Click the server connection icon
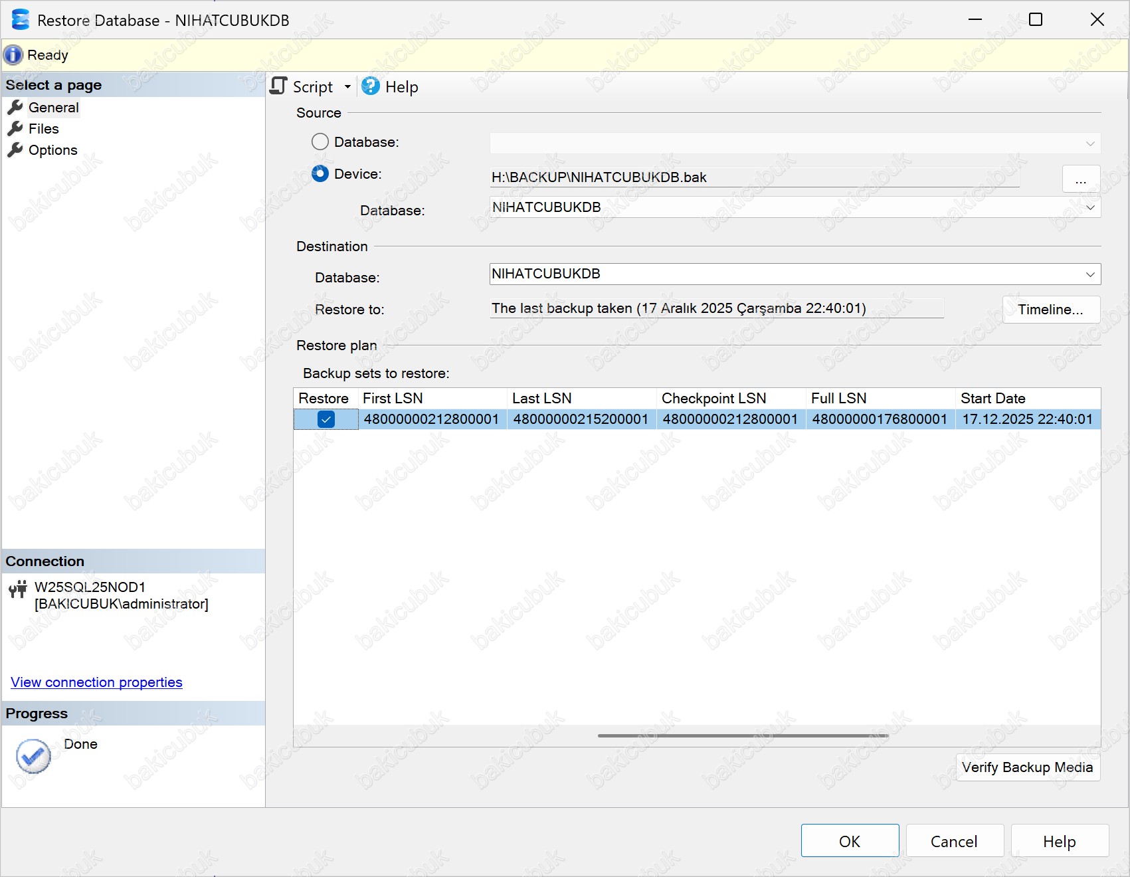 coord(18,589)
